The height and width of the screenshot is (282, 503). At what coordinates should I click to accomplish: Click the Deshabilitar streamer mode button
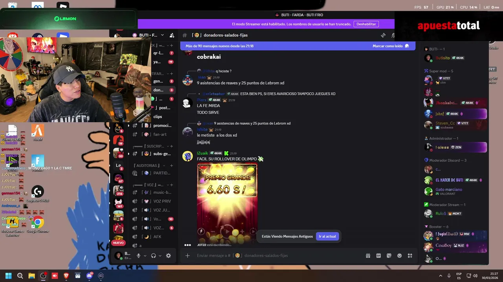click(366, 24)
